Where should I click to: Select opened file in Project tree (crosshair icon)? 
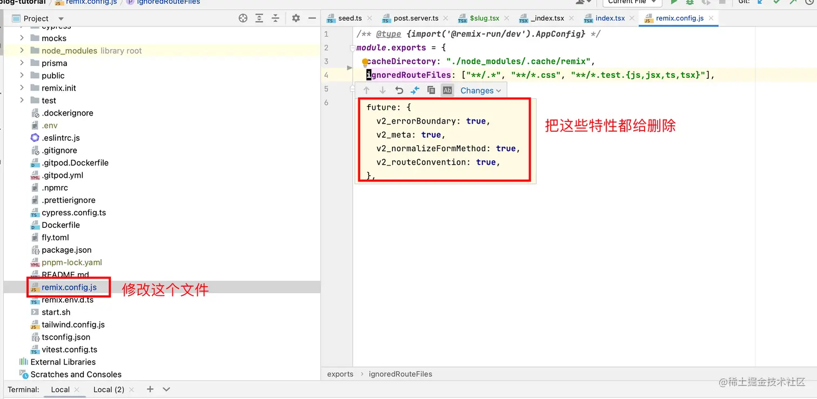[243, 18]
